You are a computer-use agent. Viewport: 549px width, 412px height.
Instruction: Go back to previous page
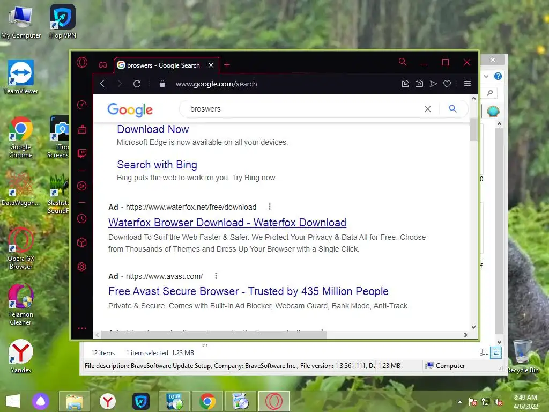[x=102, y=84]
